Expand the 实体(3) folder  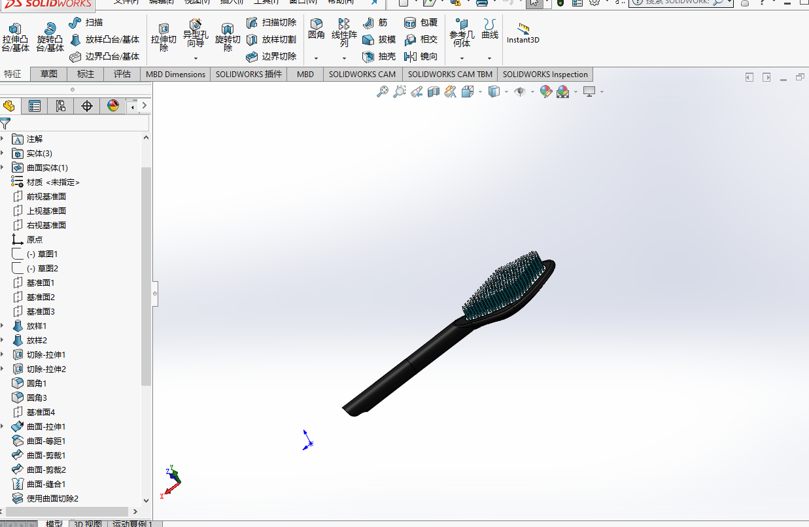pos(2,154)
